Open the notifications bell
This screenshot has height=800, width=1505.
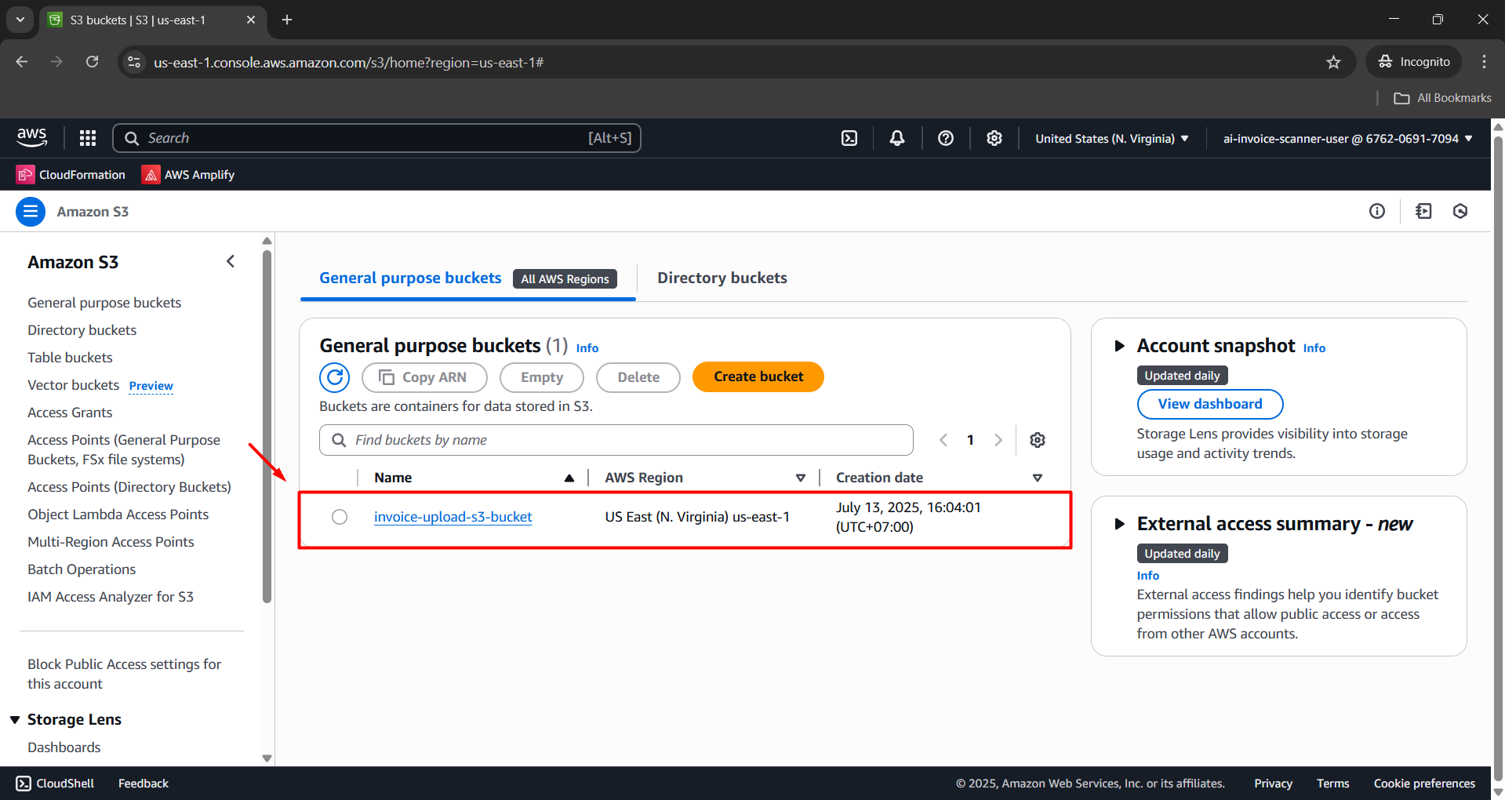pos(896,137)
